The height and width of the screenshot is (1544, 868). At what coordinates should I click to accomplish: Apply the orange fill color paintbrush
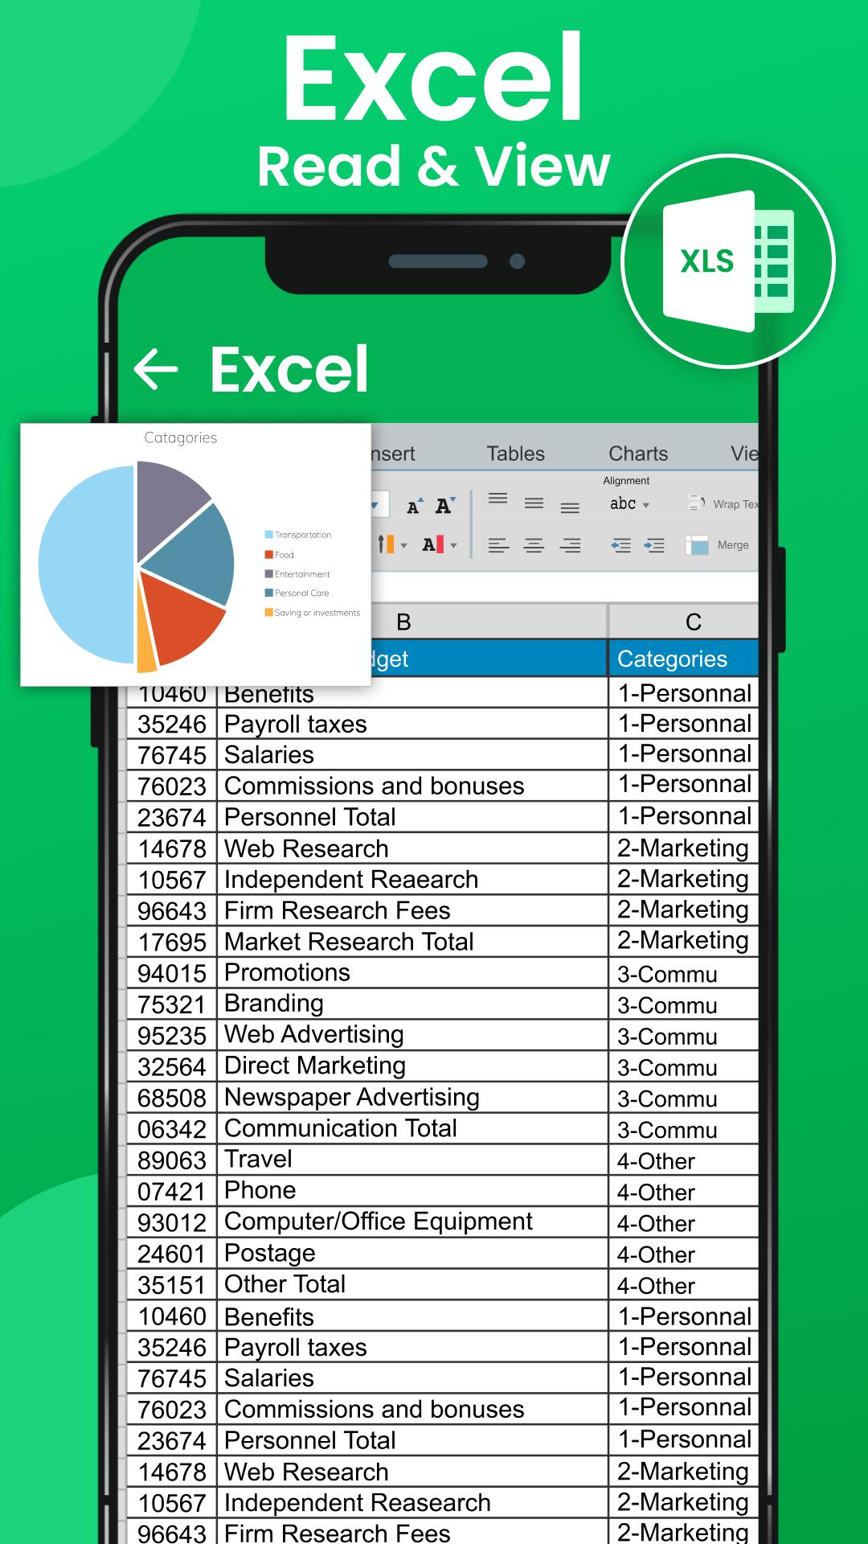click(386, 544)
